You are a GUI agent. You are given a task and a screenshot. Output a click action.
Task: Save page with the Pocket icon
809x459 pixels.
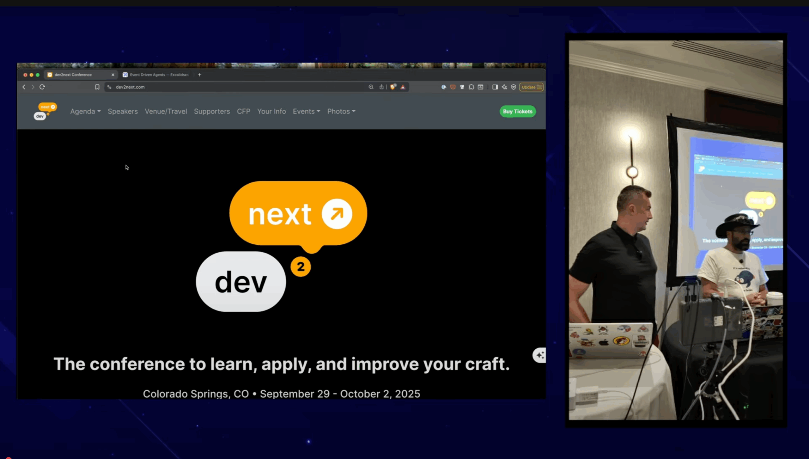click(453, 87)
